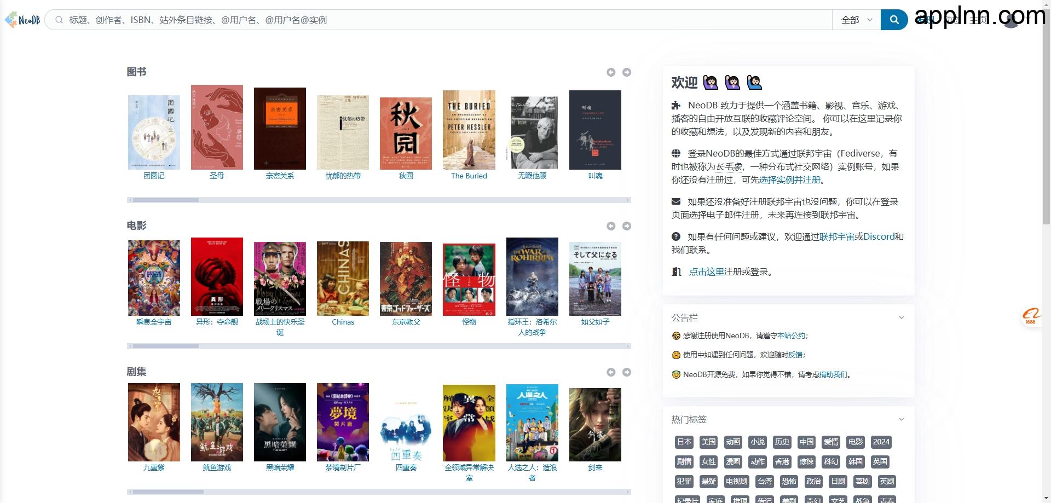Open 人选之人：造浪者 series link
Image resolution: width=1051 pixels, height=503 pixels.
click(x=532, y=472)
